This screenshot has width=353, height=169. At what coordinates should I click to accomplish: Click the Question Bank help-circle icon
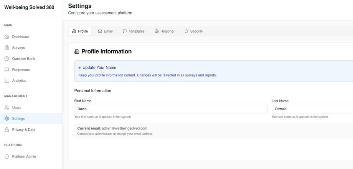(x=7, y=59)
